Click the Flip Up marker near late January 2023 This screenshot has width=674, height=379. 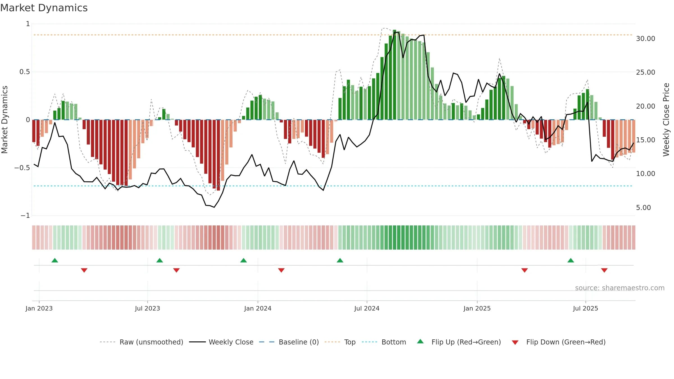[55, 261]
